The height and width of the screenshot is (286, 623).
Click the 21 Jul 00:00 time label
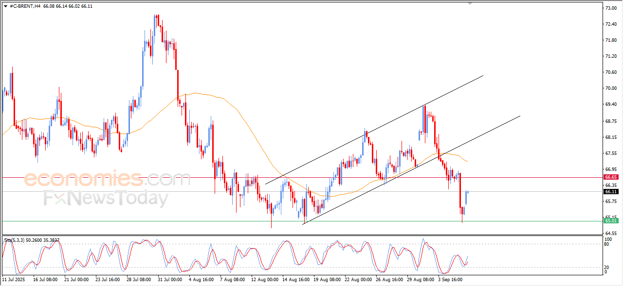[76, 280]
